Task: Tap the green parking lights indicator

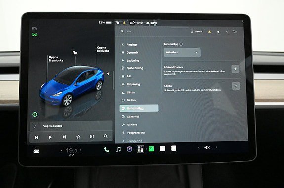Action: 34,34
